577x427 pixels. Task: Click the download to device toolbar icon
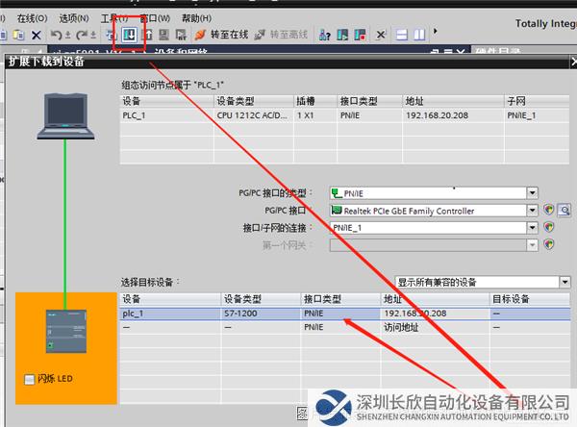click(x=130, y=35)
